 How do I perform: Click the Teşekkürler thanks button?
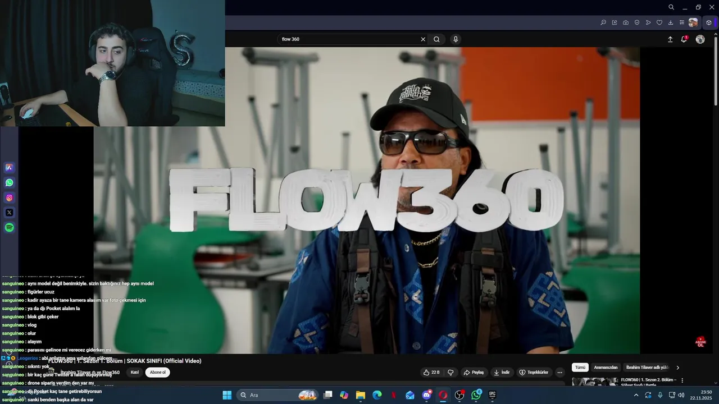[534, 373]
